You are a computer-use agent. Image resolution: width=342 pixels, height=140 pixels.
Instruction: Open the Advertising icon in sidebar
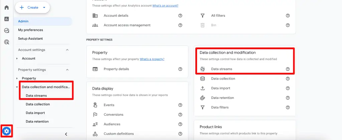(x=7, y=42)
